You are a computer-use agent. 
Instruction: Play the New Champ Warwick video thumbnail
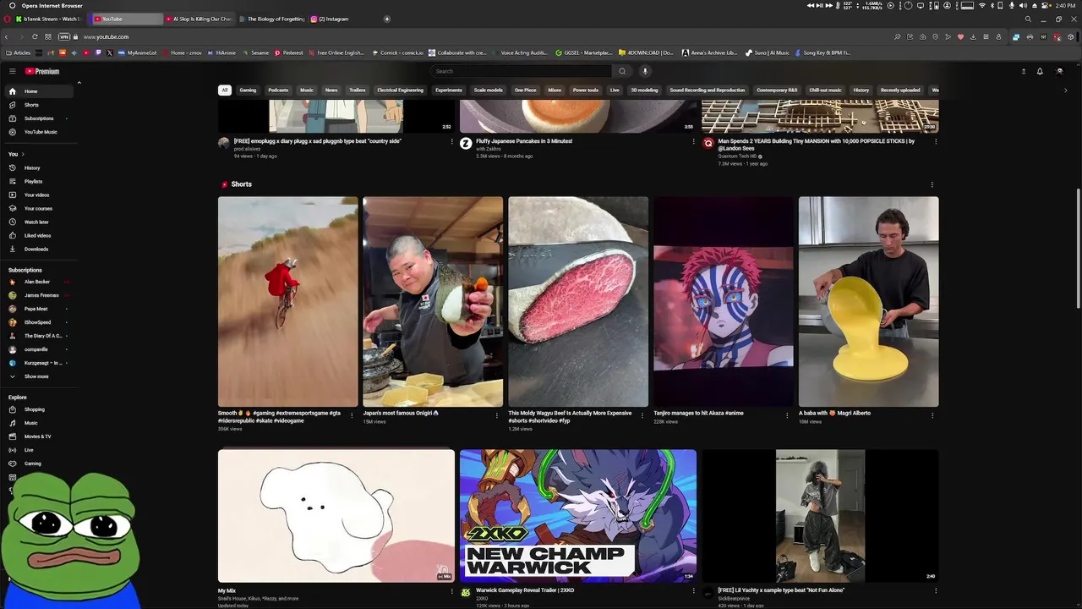(578, 516)
